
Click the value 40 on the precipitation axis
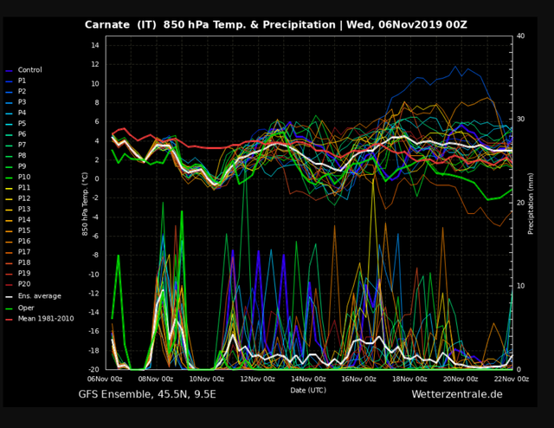tap(520, 36)
